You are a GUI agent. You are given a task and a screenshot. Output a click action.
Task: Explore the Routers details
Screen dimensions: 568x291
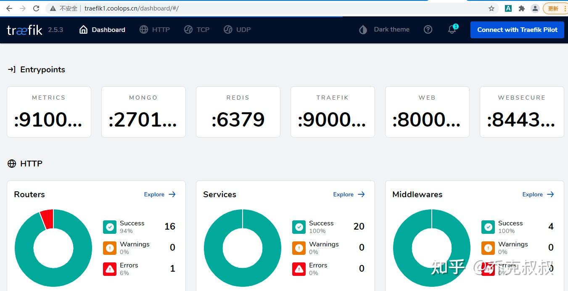pos(160,194)
